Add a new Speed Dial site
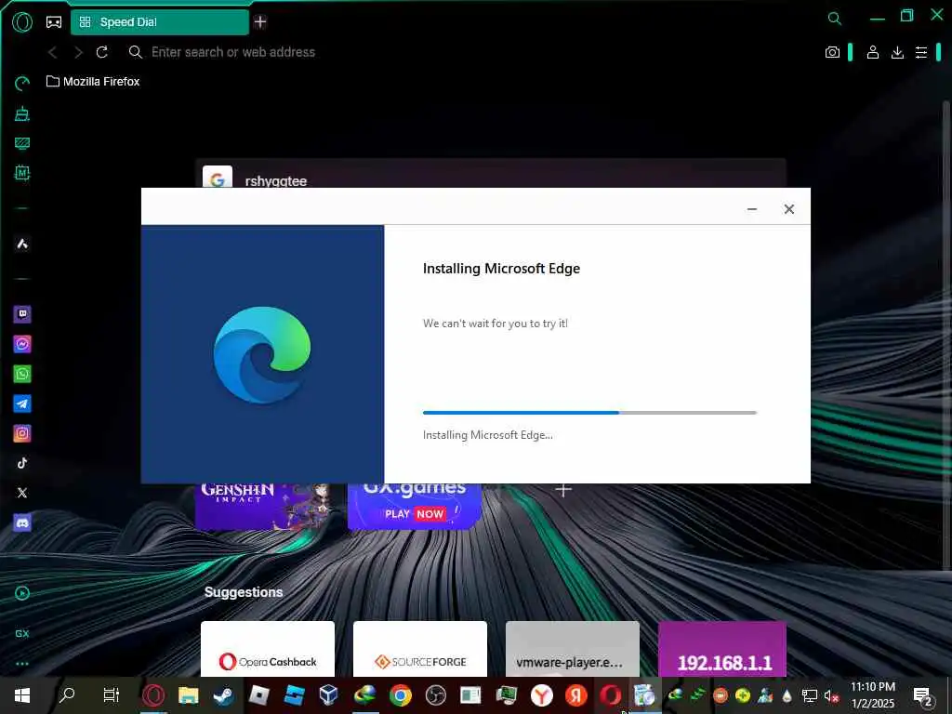Viewport: 952px width, 714px height. [563, 490]
